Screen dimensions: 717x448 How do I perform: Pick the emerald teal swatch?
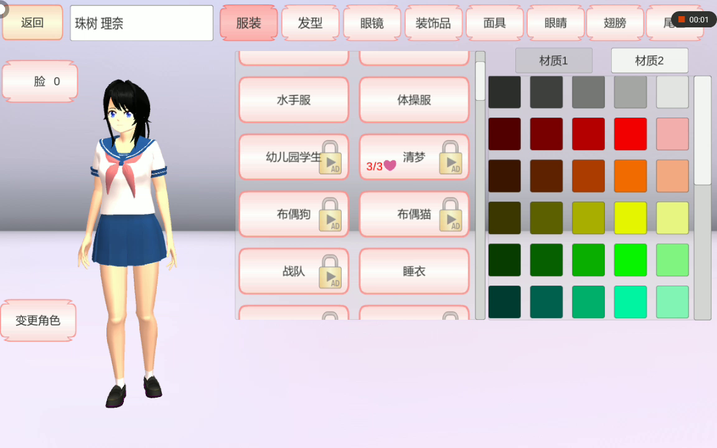[x=589, y=302]
